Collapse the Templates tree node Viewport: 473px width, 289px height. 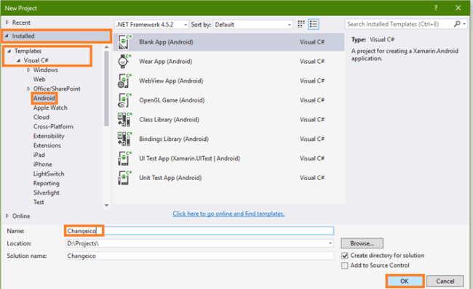click(x=9, y=51)
